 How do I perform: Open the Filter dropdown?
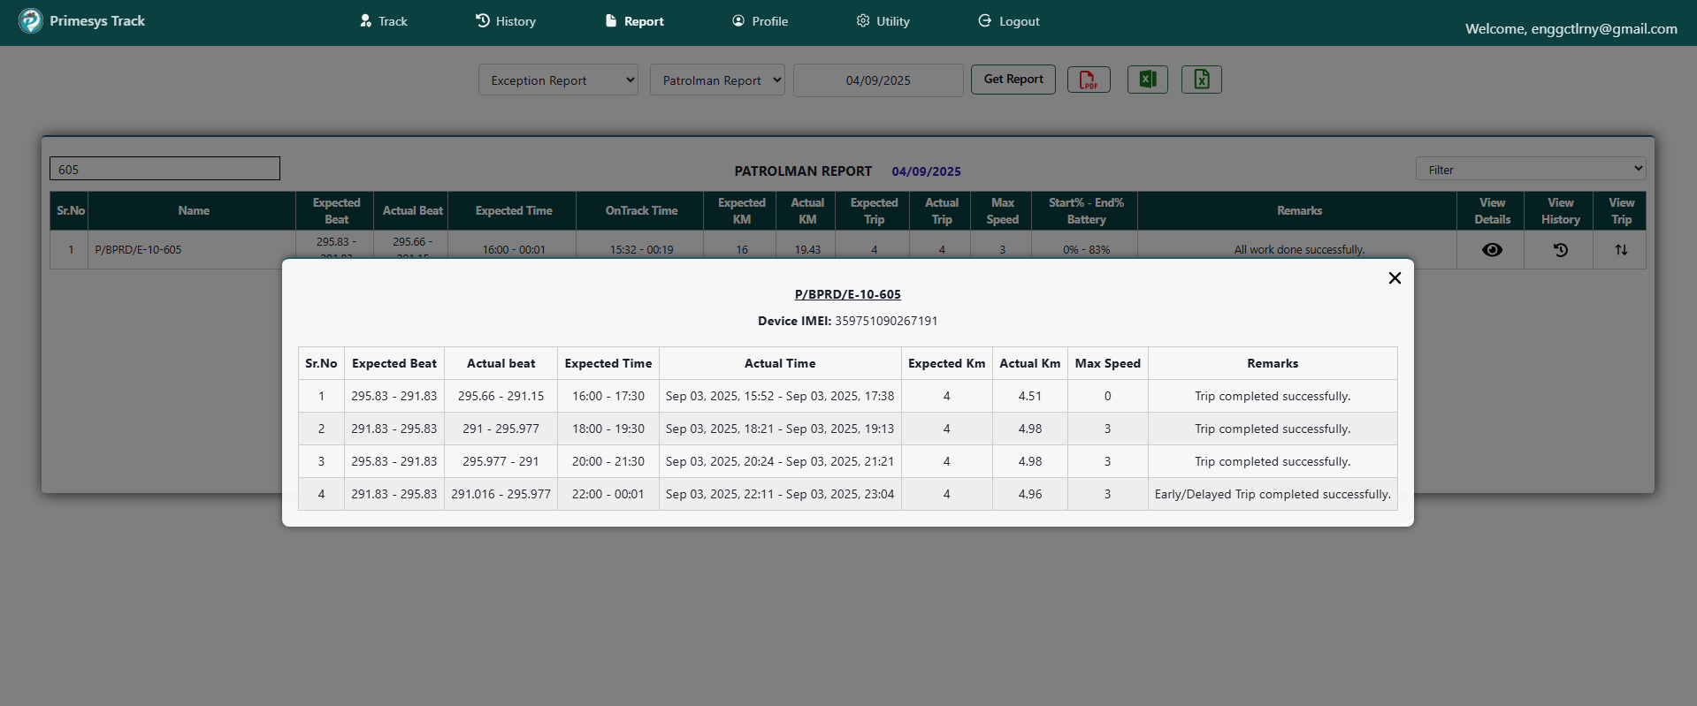(x=1530, y=169)
